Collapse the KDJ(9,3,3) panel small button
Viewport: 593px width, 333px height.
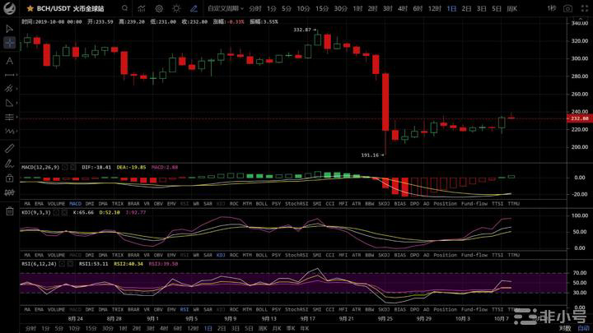click(56, 213)
